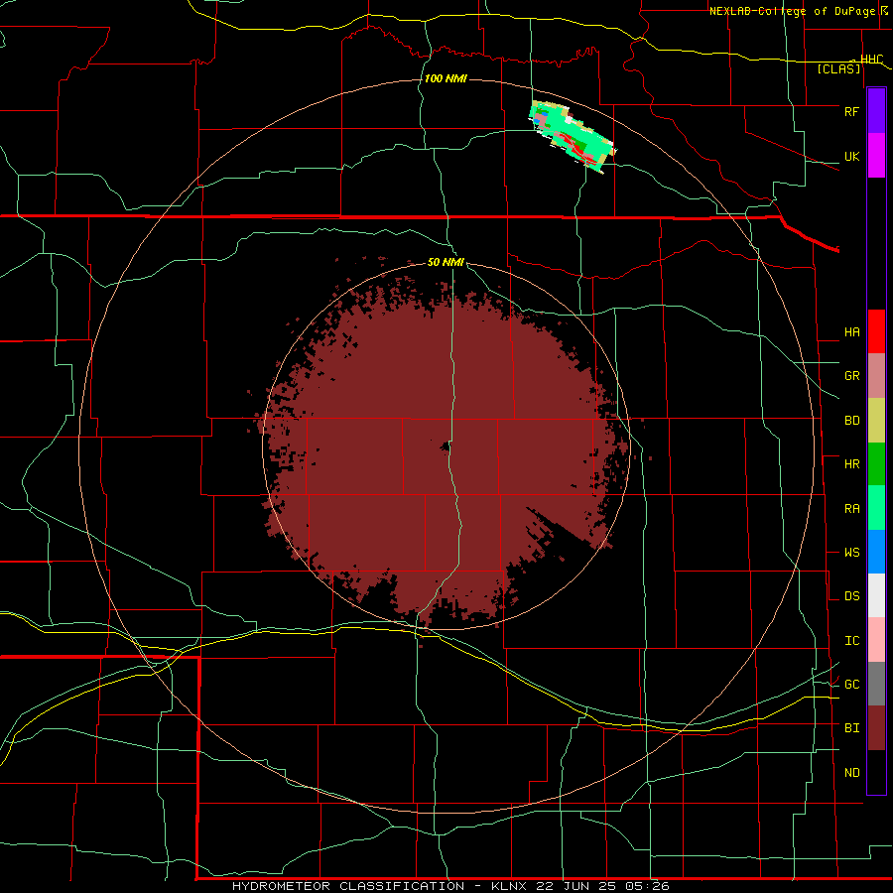The image size is (893, 893).
Task: Select the gray GC ground clutter swatch
Action: (x=876, y=684)
